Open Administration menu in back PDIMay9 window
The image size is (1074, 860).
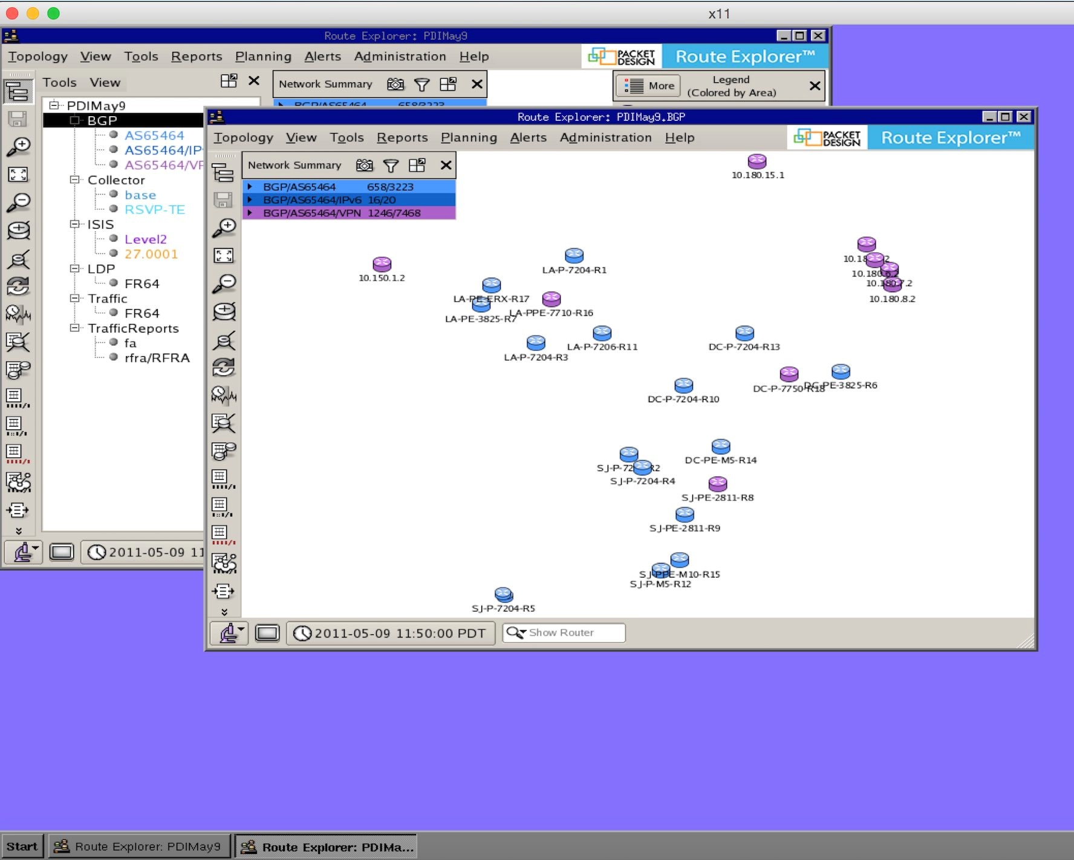[400, 56]
